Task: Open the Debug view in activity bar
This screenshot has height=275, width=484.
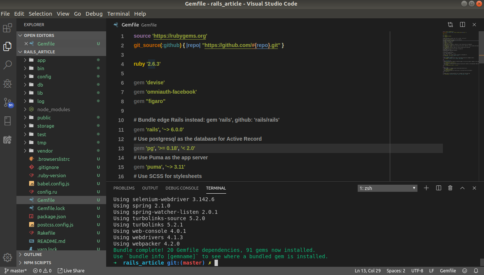Action: pyautogui.click(x=7, y=84)
